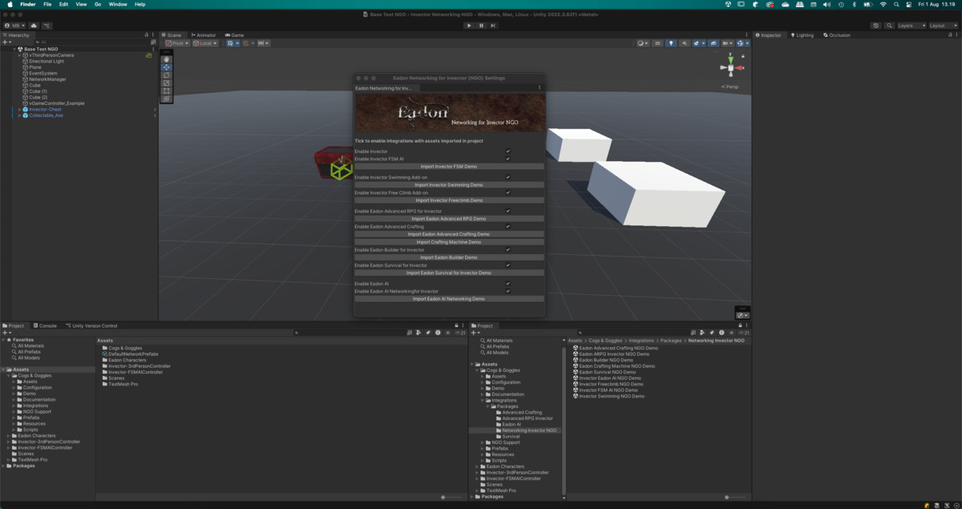962x509 pixels.
Task: Toggle 2D view in Scene toolbar
Action: coord(657,43)
